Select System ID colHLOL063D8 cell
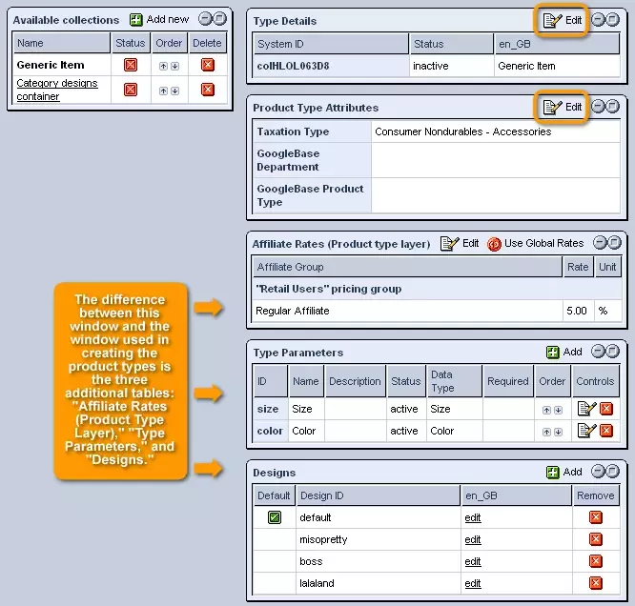This screenshot has width=635, height=606. (331, 66)
